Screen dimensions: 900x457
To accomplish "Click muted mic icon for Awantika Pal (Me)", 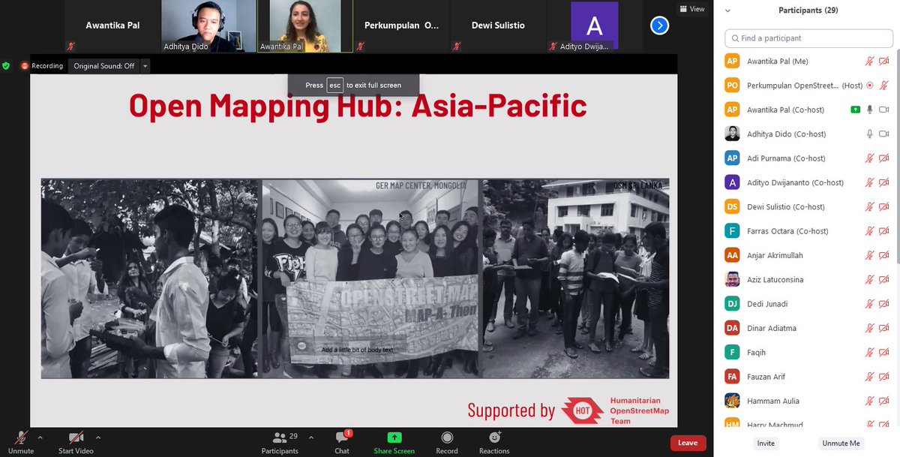I will (870, 62).
